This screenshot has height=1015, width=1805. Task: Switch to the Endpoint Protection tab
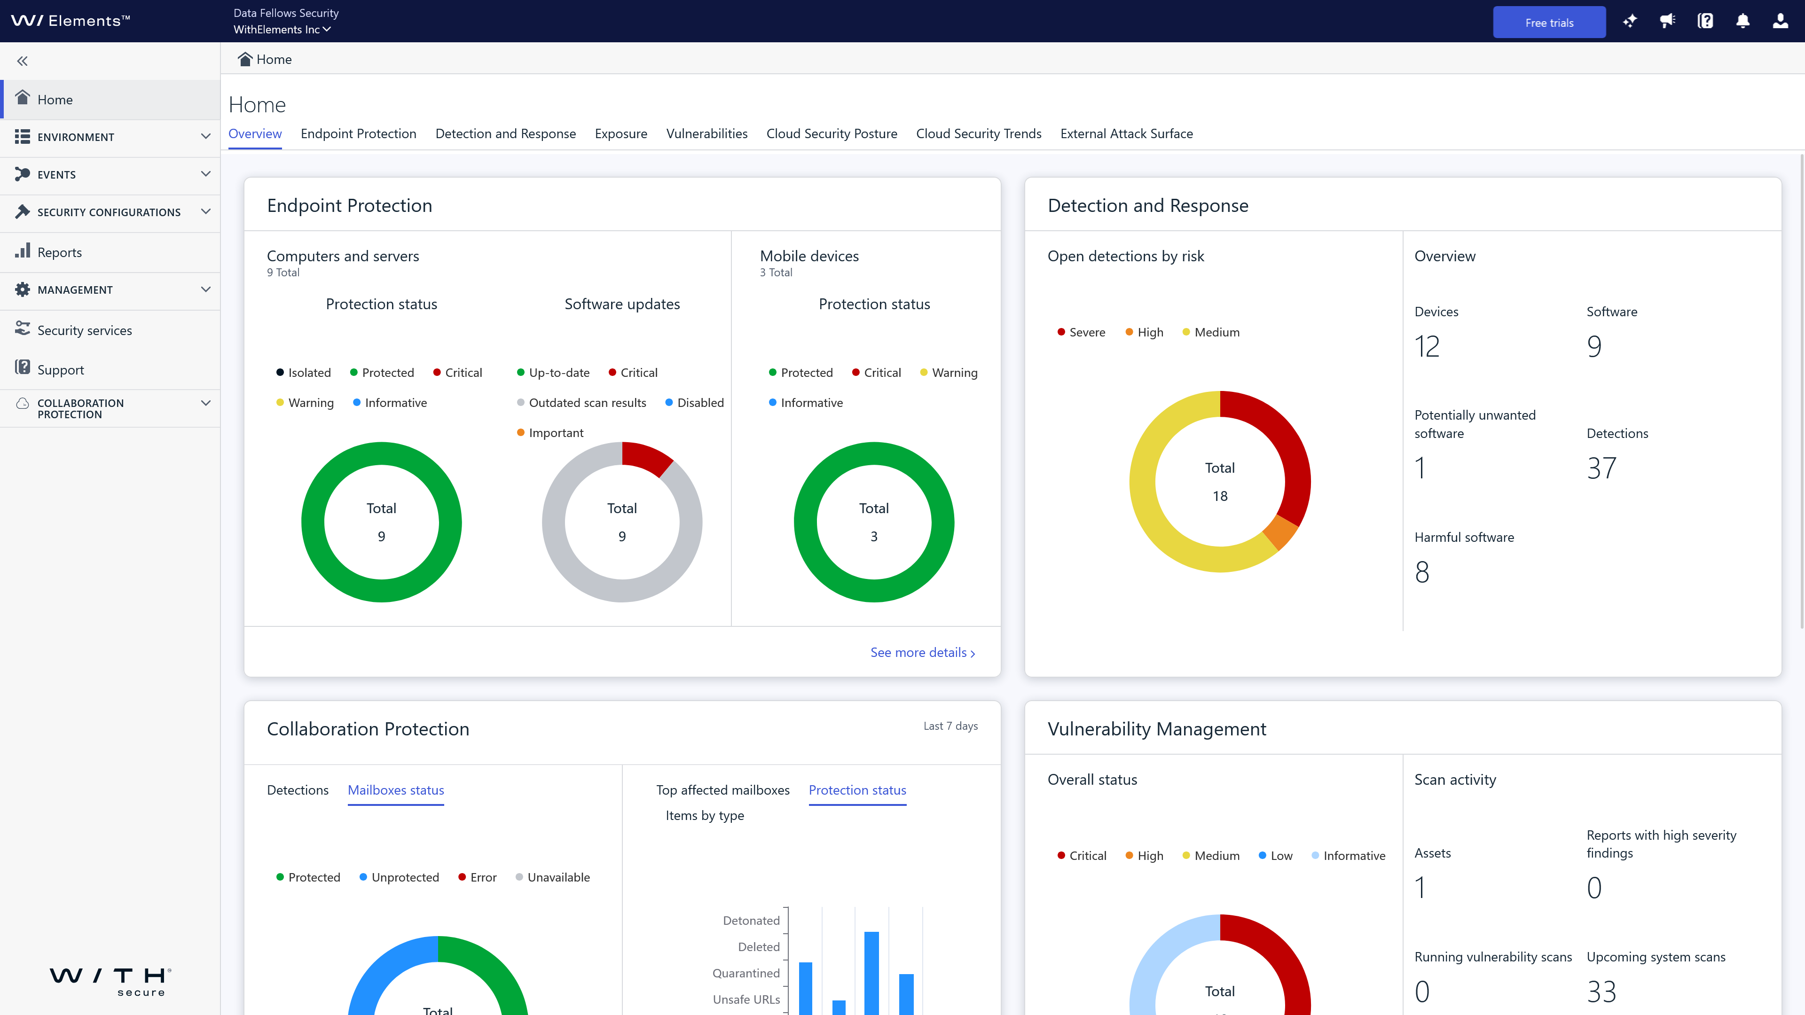click(x=358, y=134)
